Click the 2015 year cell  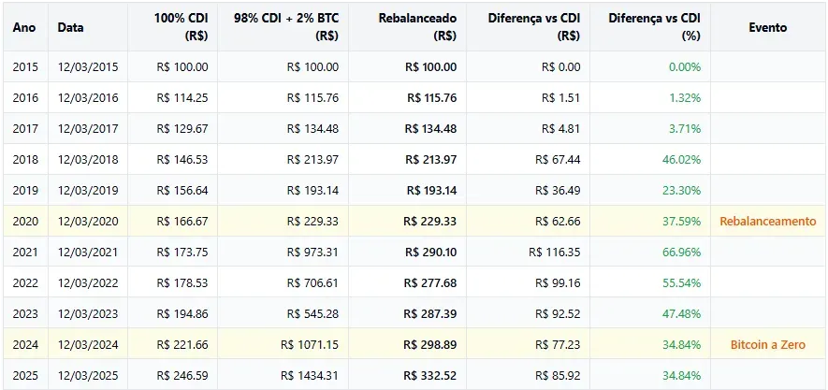(x=26, y=67)
